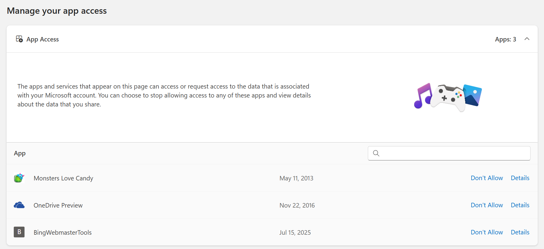
Task: Click the OneDrive Preview cloud icon
Action: tap(19, 205)
